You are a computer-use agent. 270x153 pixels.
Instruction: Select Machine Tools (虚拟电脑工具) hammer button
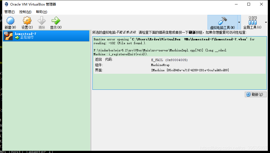coord(222,22)
